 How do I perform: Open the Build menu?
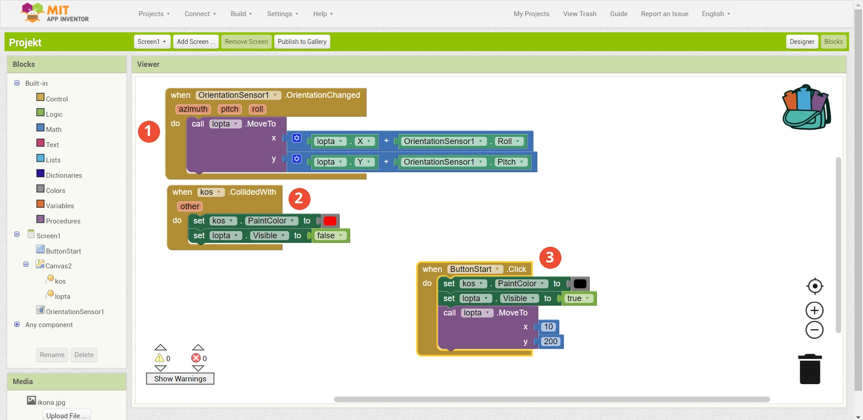[x=241, y=14]
